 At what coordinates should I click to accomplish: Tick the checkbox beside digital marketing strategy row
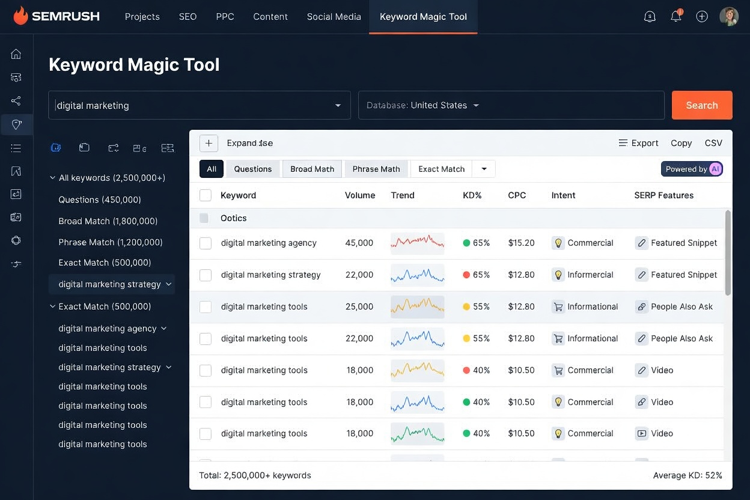coord(205,275)
